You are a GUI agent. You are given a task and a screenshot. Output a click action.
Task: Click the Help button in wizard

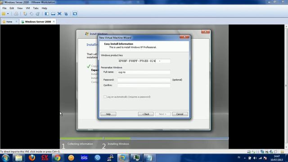108,114
